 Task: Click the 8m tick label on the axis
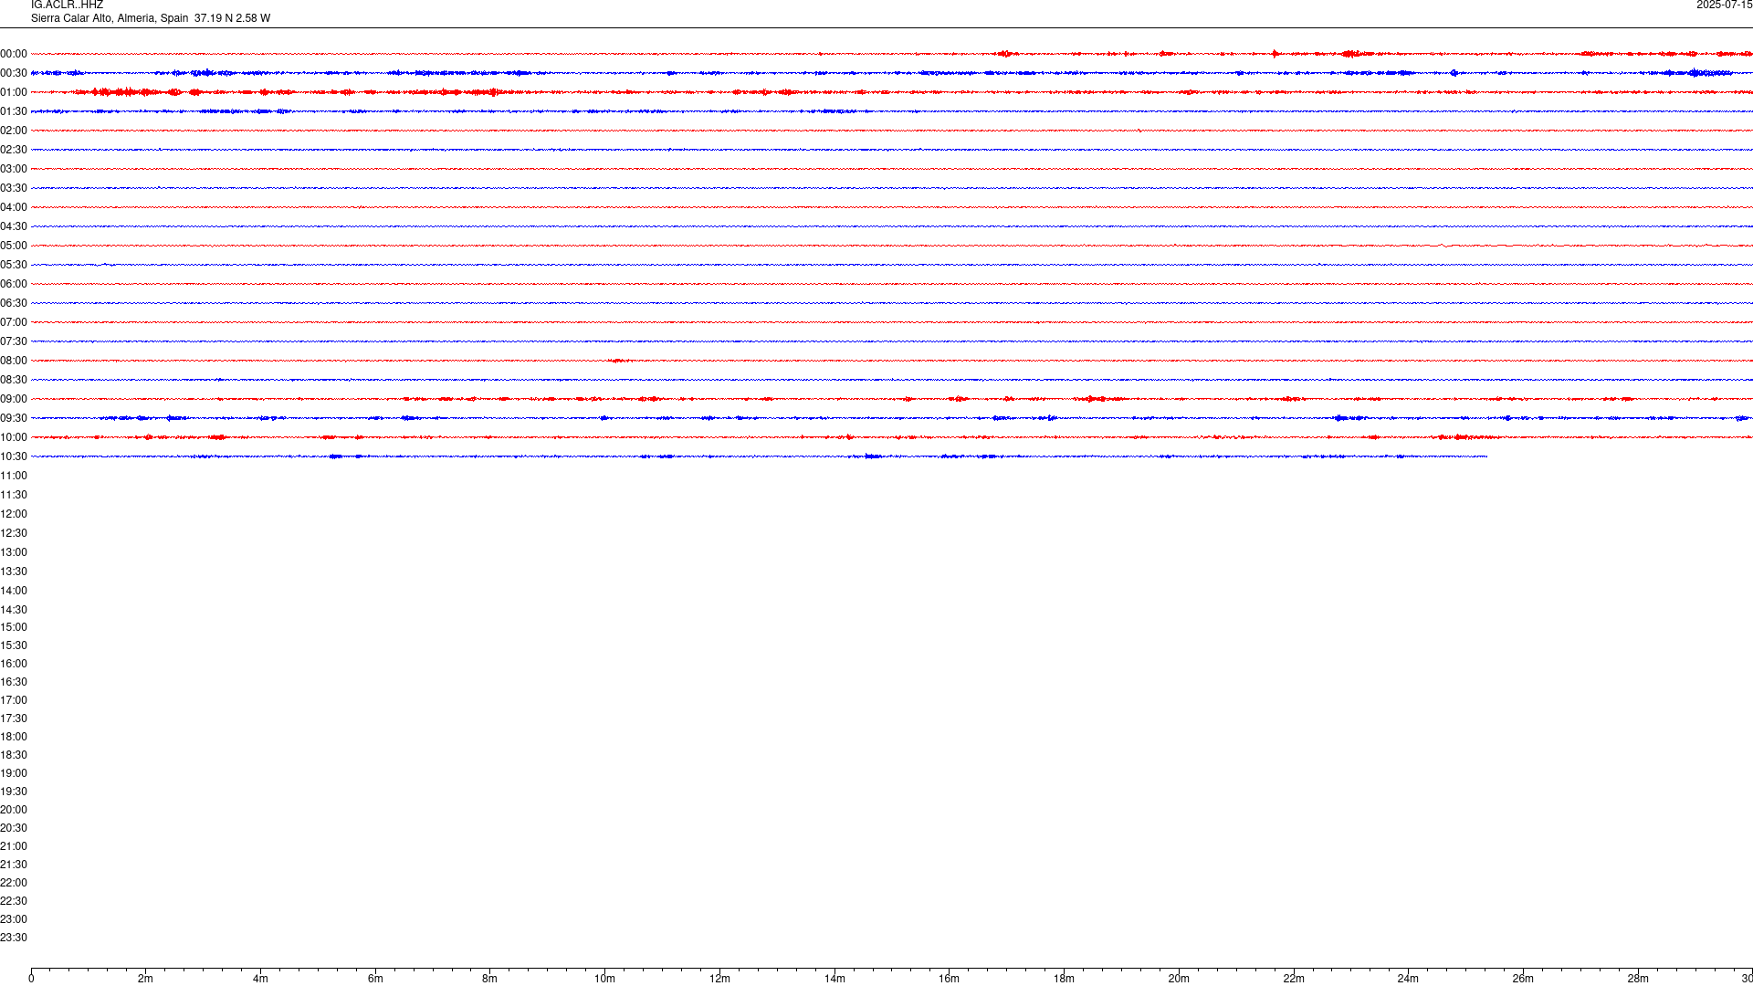click(x=490, y=979)
